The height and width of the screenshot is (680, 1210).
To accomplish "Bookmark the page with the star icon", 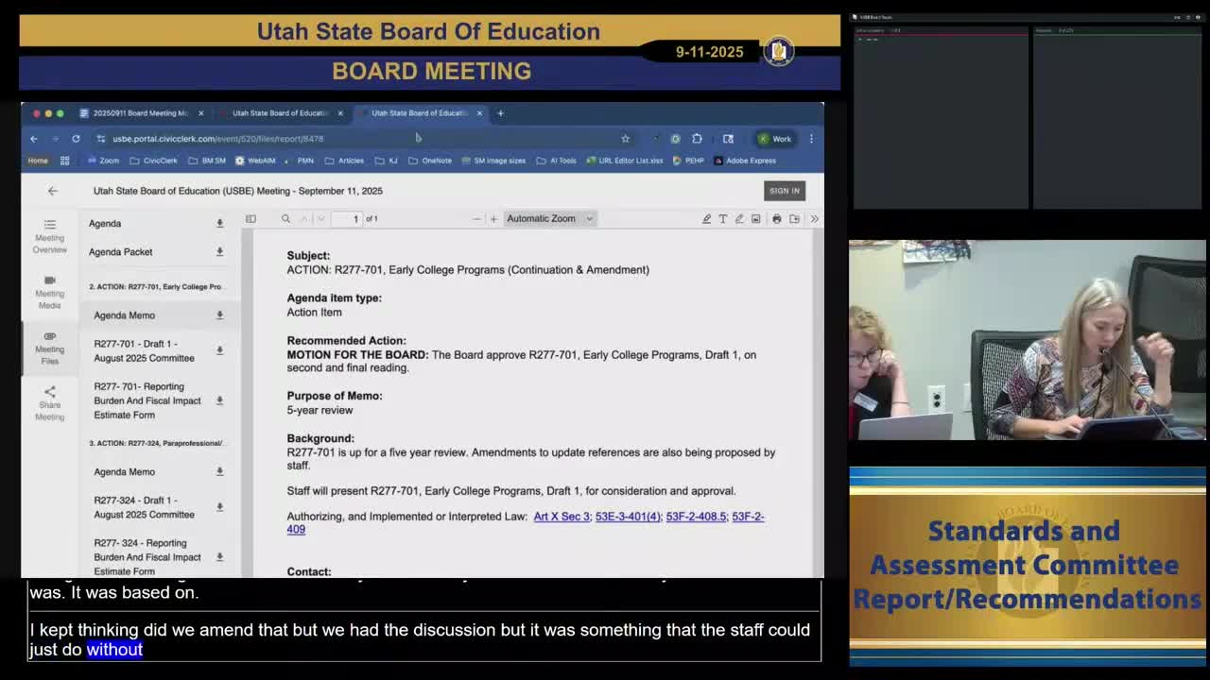I will (626, 138).
